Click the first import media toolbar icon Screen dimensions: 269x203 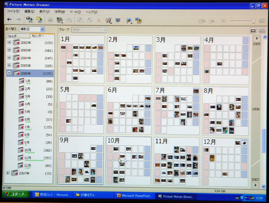pos(29,20)
